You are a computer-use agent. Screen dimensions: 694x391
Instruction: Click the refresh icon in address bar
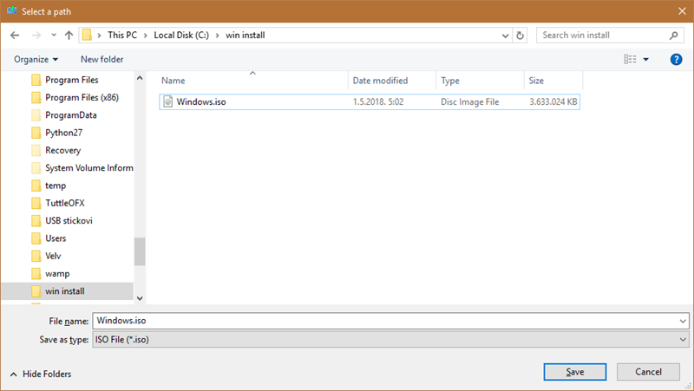[520, 36]
